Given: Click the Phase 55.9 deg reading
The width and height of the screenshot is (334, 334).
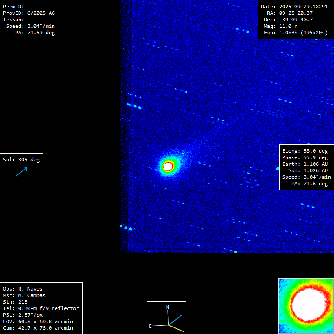Looking at the screenshot, I should [x=305, y=157].
